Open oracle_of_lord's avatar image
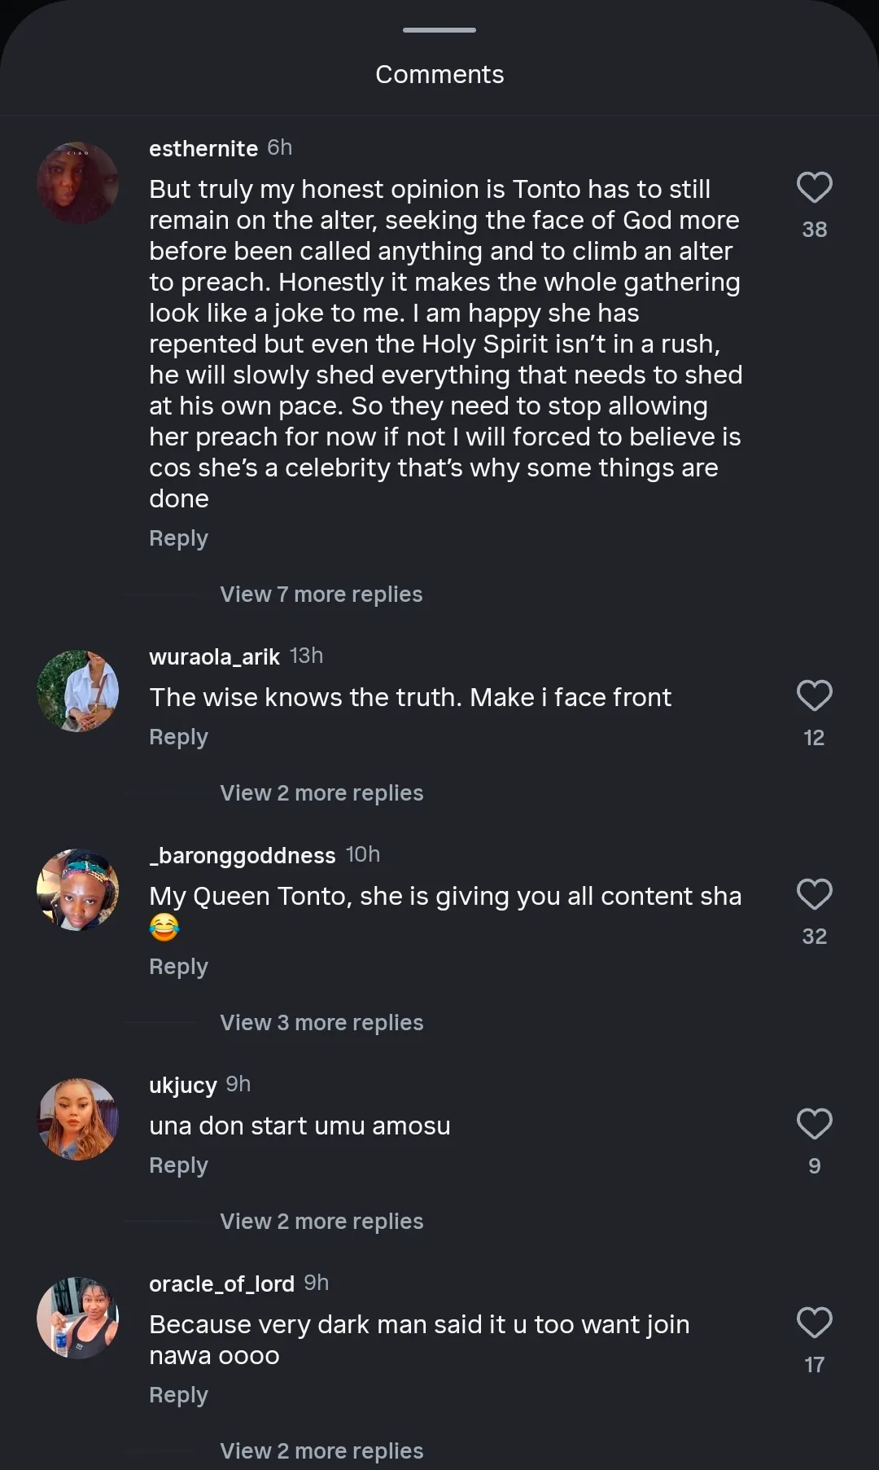This screenshot has width=879, height=1470. coord(78,1319)
